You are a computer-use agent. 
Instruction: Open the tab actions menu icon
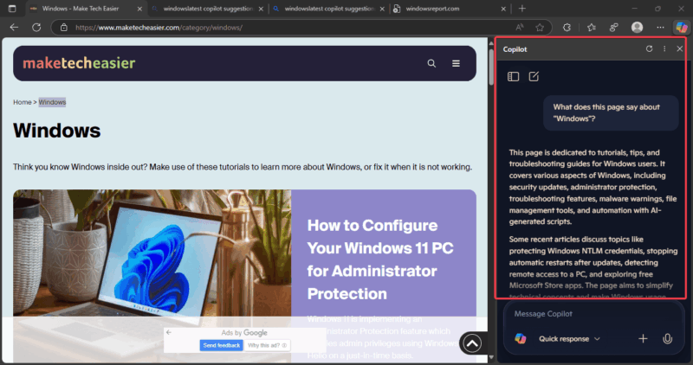coord(12,9)
